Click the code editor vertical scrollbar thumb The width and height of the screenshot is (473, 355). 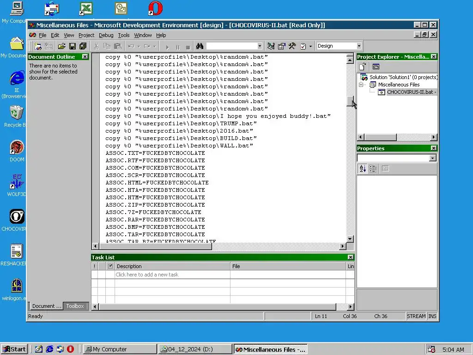tap(350, 101)
